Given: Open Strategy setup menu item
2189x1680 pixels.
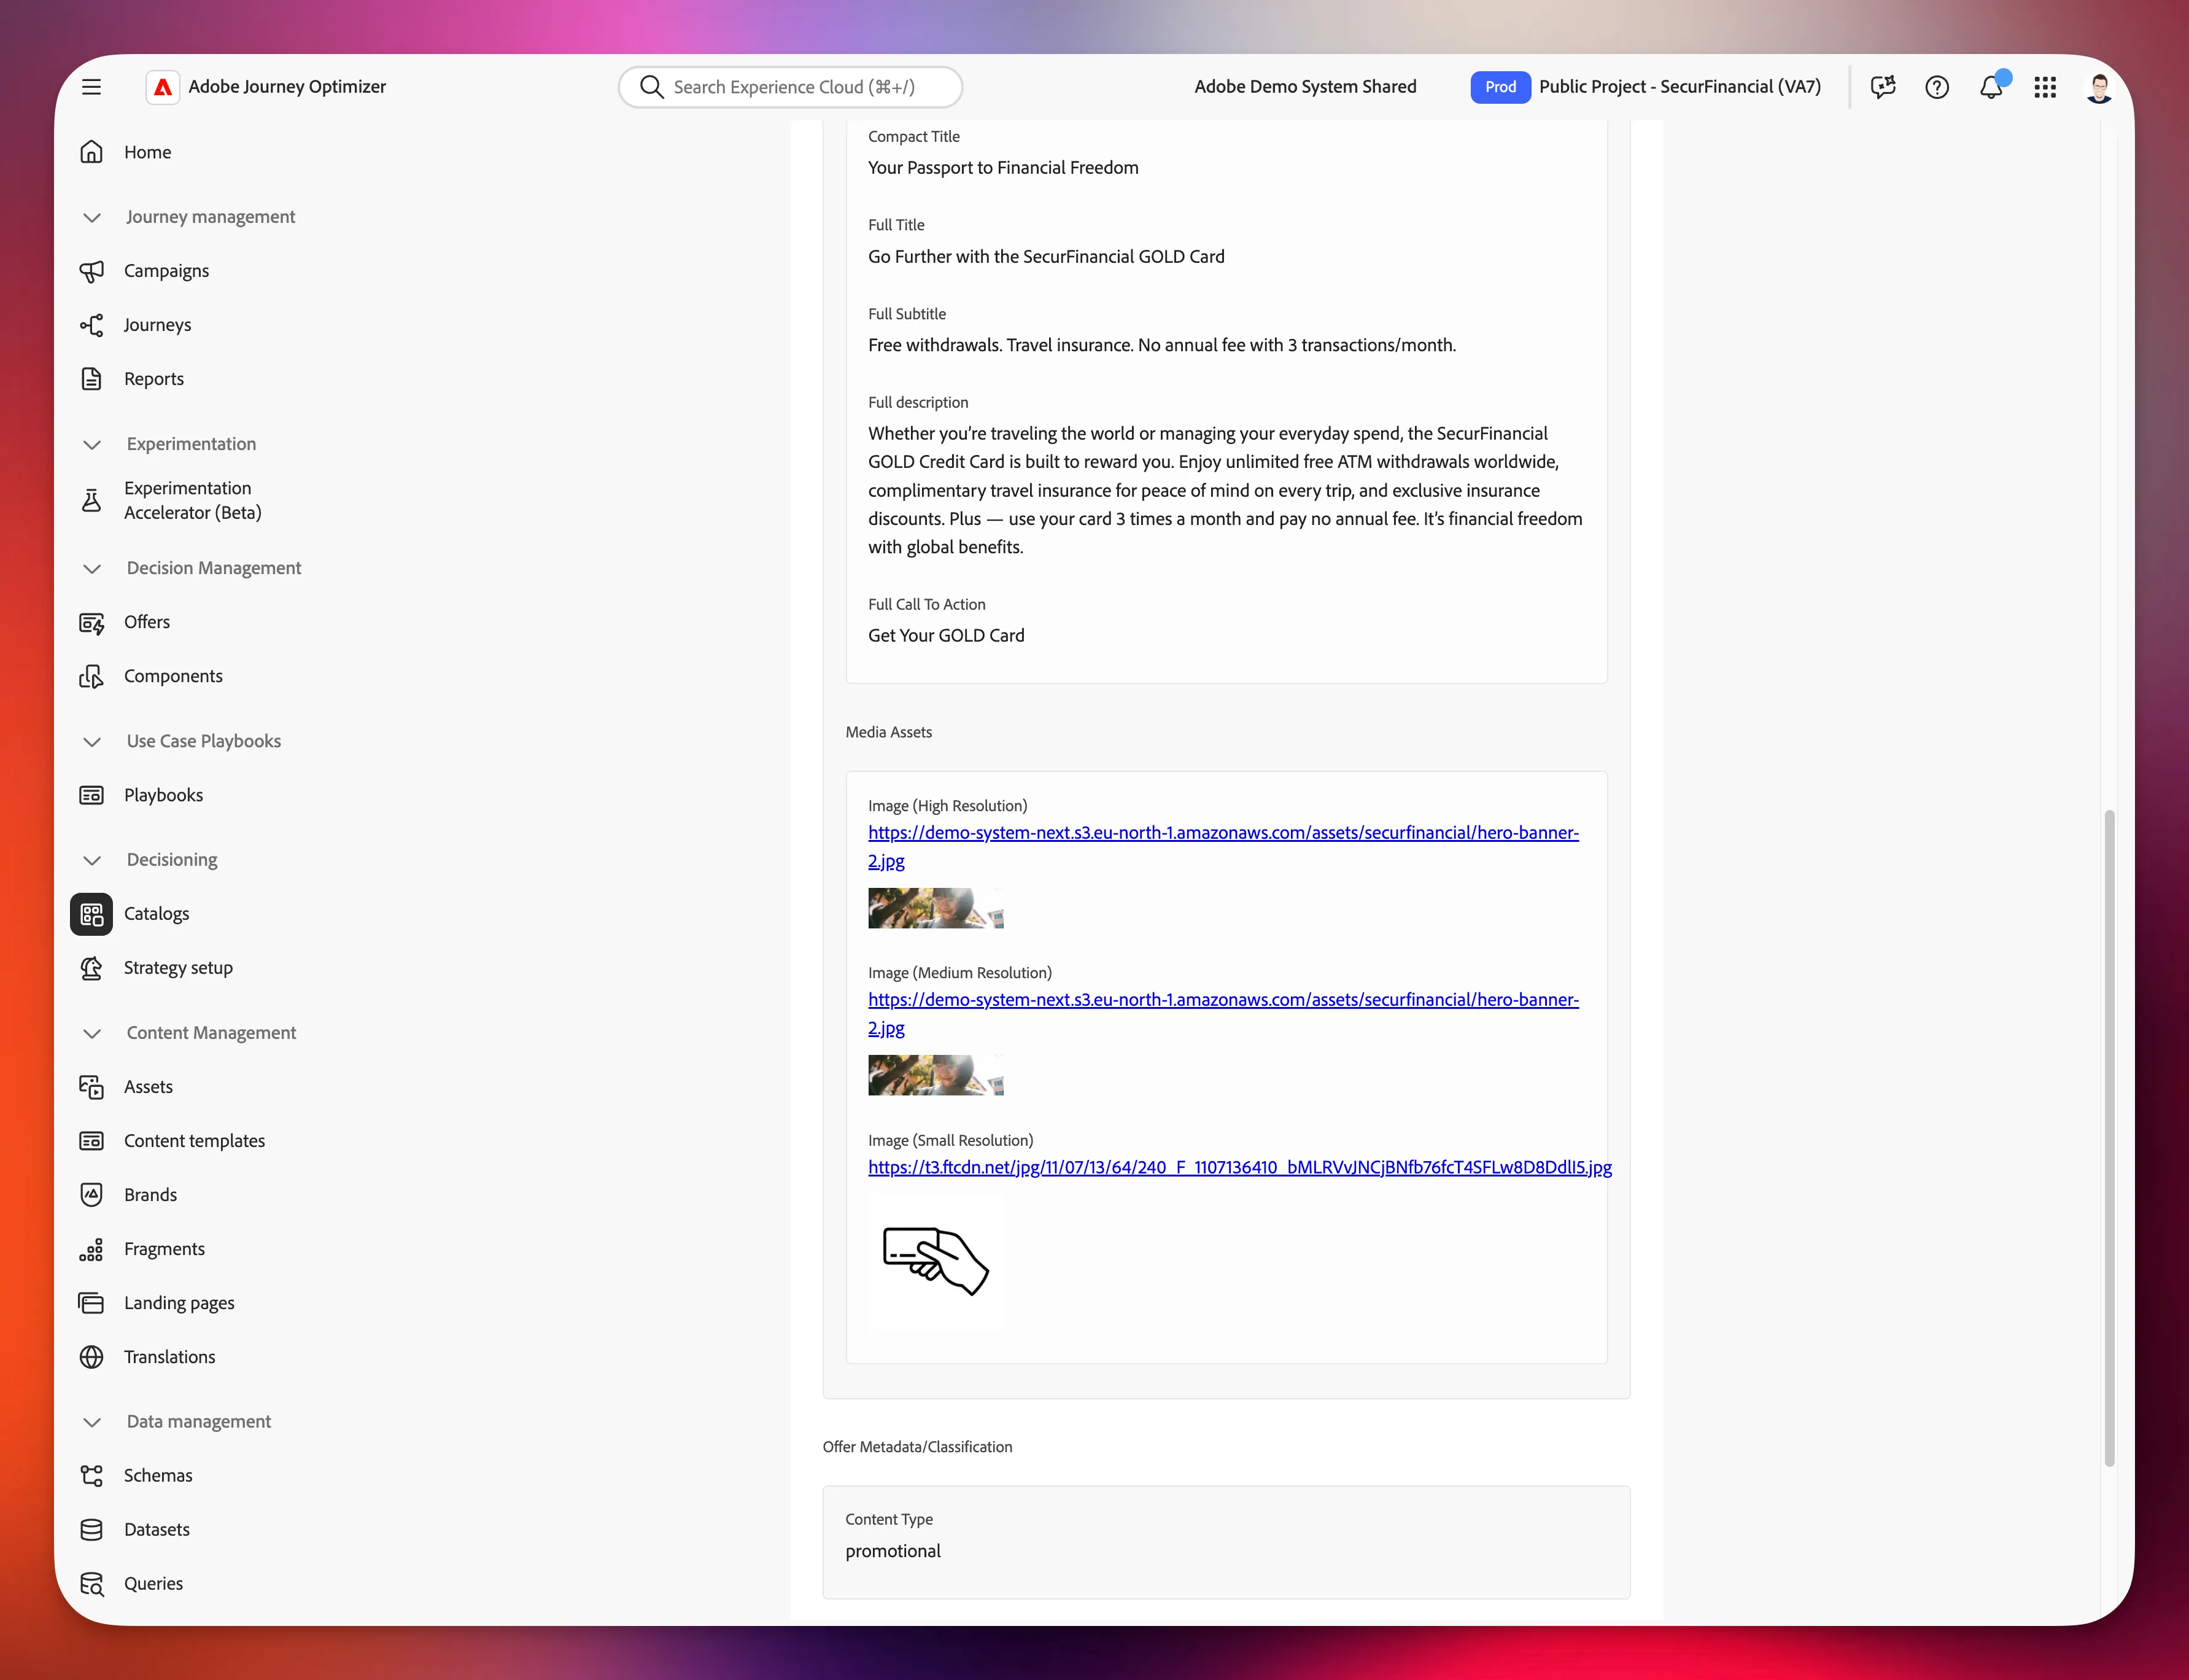Looking at the screenshot, I should [178, 968].
